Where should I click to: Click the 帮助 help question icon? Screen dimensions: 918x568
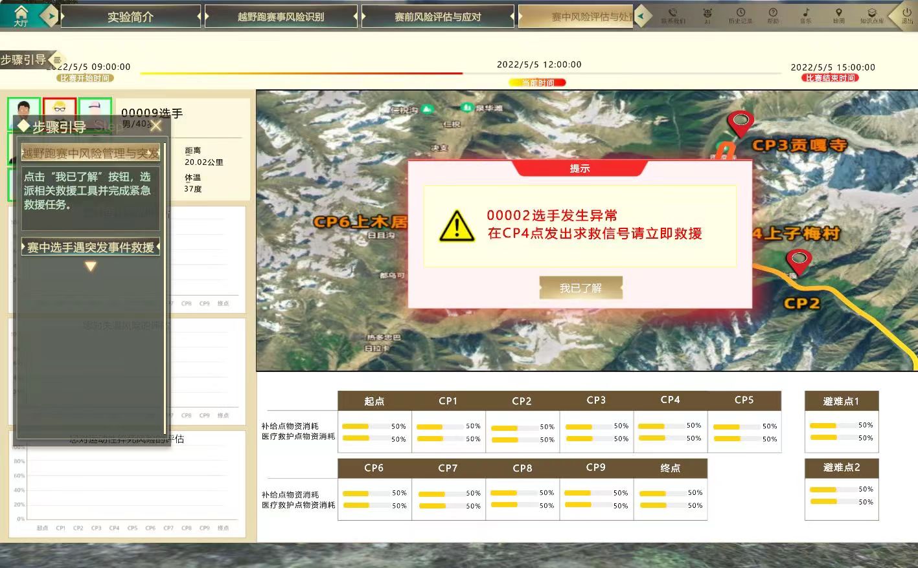[x=773, y=15]
